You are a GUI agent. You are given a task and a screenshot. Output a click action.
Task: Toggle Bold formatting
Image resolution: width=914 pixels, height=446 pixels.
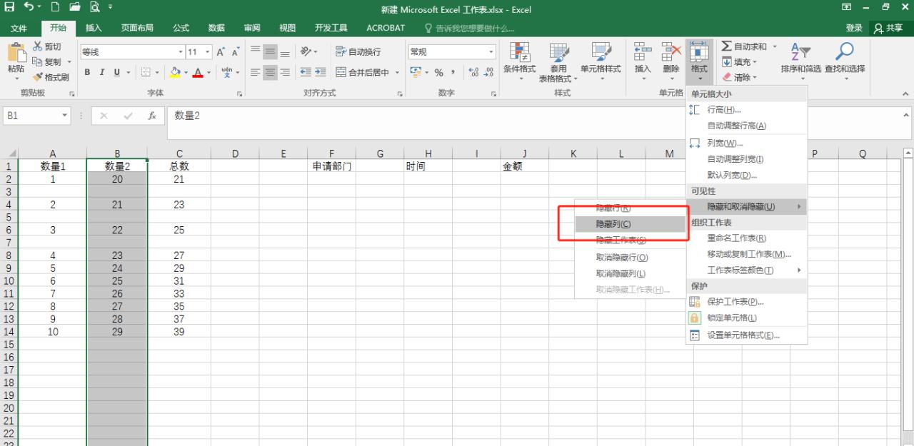[87, 72]
